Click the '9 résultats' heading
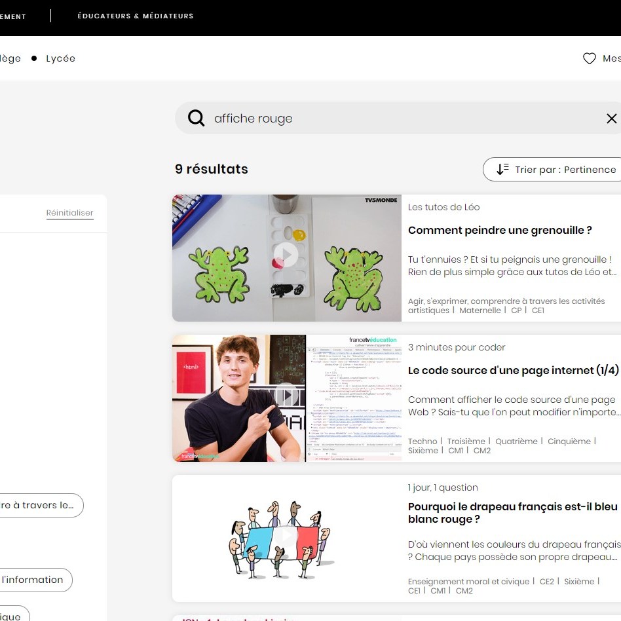621x621 pixels. (x=212, y=169)
